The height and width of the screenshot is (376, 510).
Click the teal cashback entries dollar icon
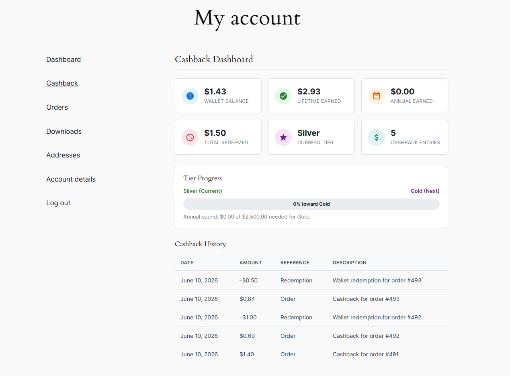pyautogui.click(x=377, y=137)
